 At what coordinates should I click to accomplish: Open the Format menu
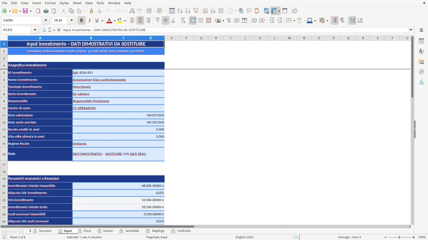[50, 3]
